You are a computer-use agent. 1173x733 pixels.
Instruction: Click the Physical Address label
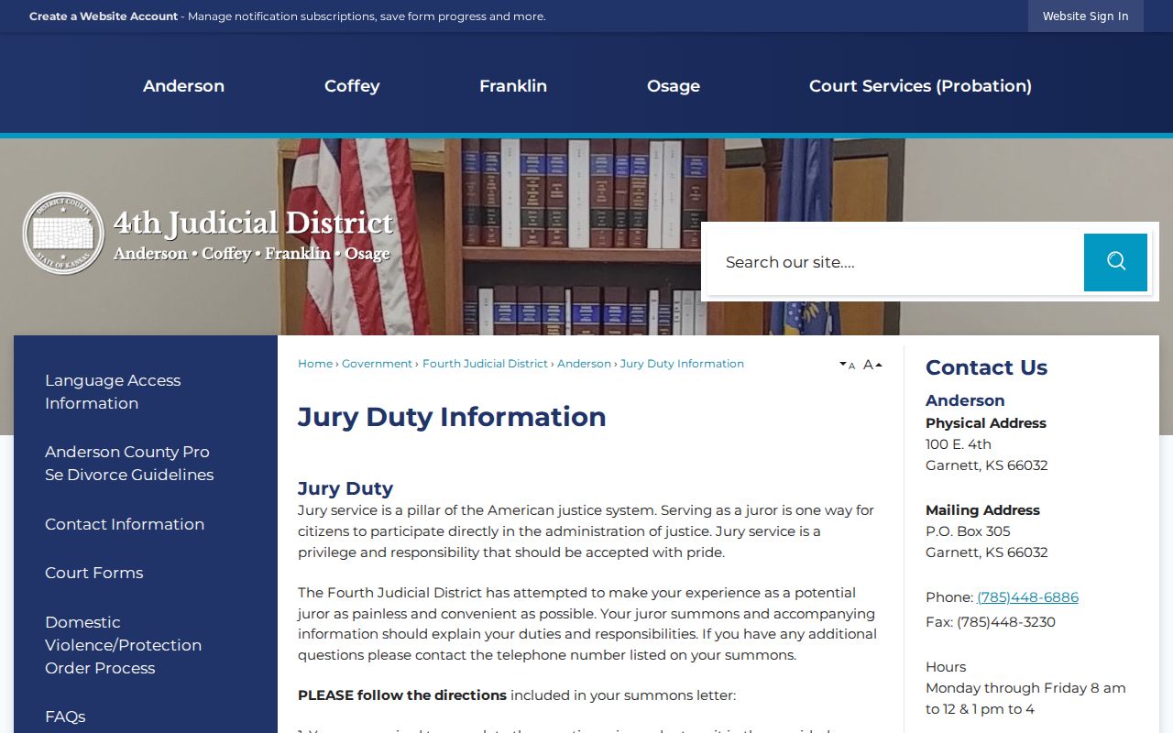pyautogui.click(x=986, y=423)
